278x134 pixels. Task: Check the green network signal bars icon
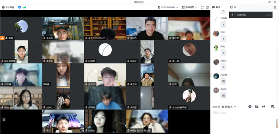coord(24,7)
